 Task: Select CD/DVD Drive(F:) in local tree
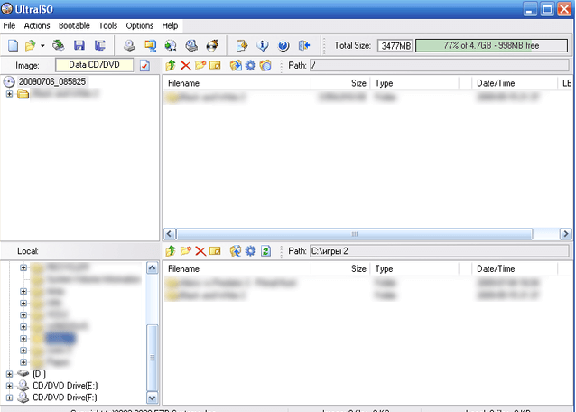65,398
